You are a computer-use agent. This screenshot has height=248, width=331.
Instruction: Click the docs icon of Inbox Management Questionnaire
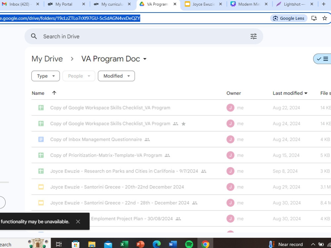41,140
